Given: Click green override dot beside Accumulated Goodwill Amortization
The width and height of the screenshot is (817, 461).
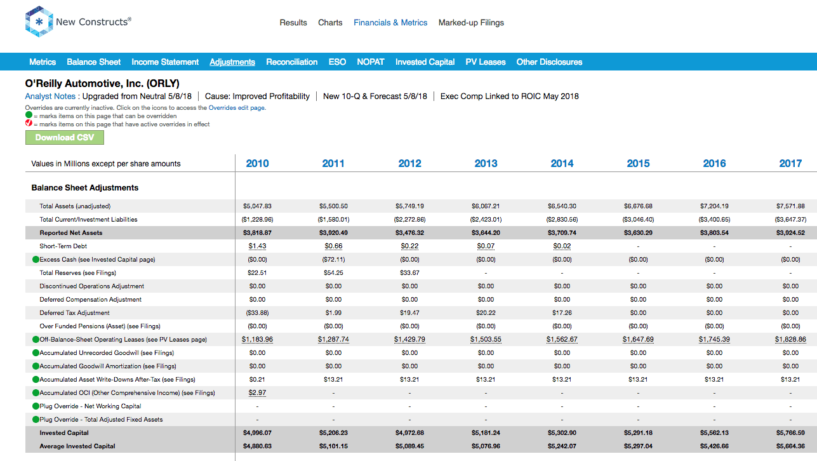Looking at the screenshot, I should [x=36, y=366].
